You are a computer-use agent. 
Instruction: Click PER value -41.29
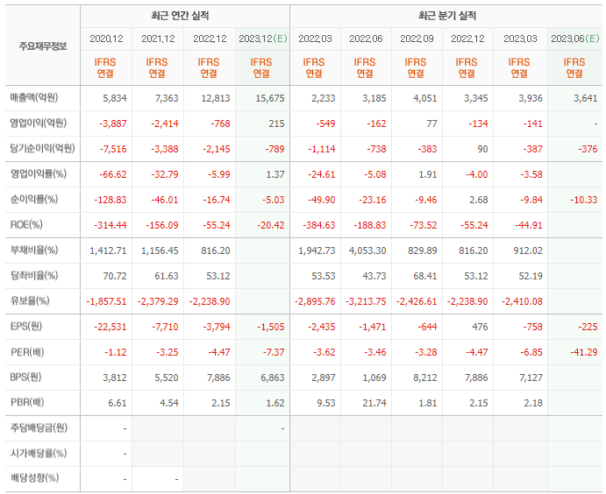coord(584,353)
